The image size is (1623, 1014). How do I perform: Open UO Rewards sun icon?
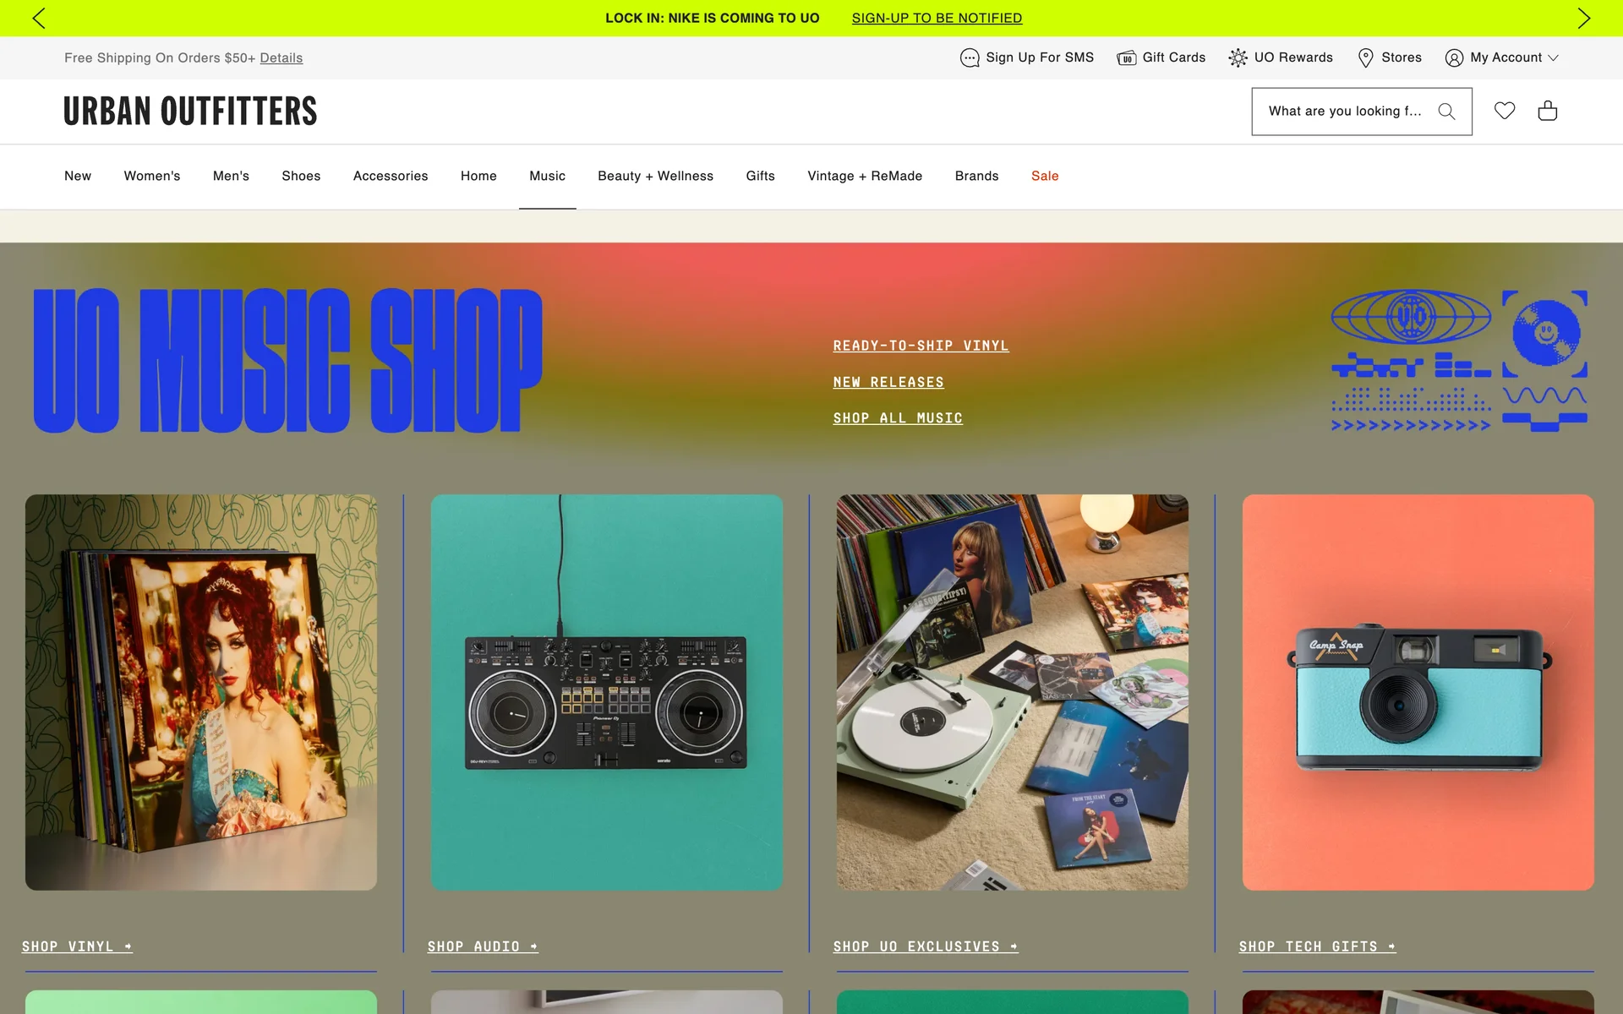point(1238,57)
